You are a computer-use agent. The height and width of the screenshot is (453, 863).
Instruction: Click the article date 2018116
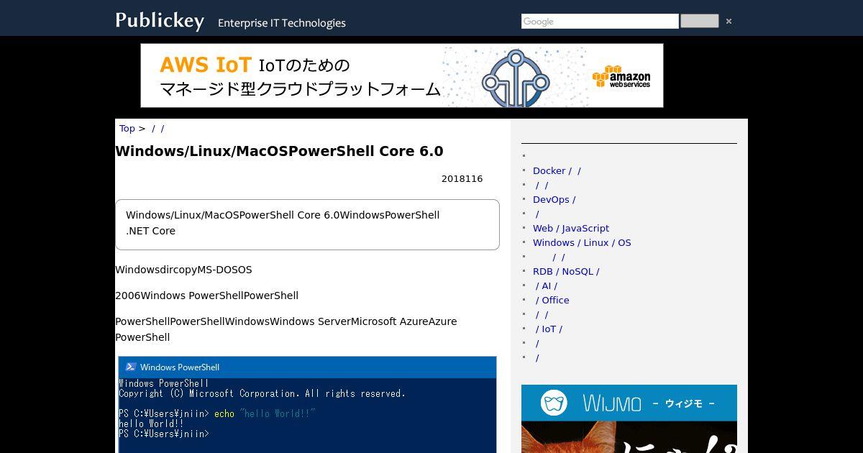pos(462,179)
